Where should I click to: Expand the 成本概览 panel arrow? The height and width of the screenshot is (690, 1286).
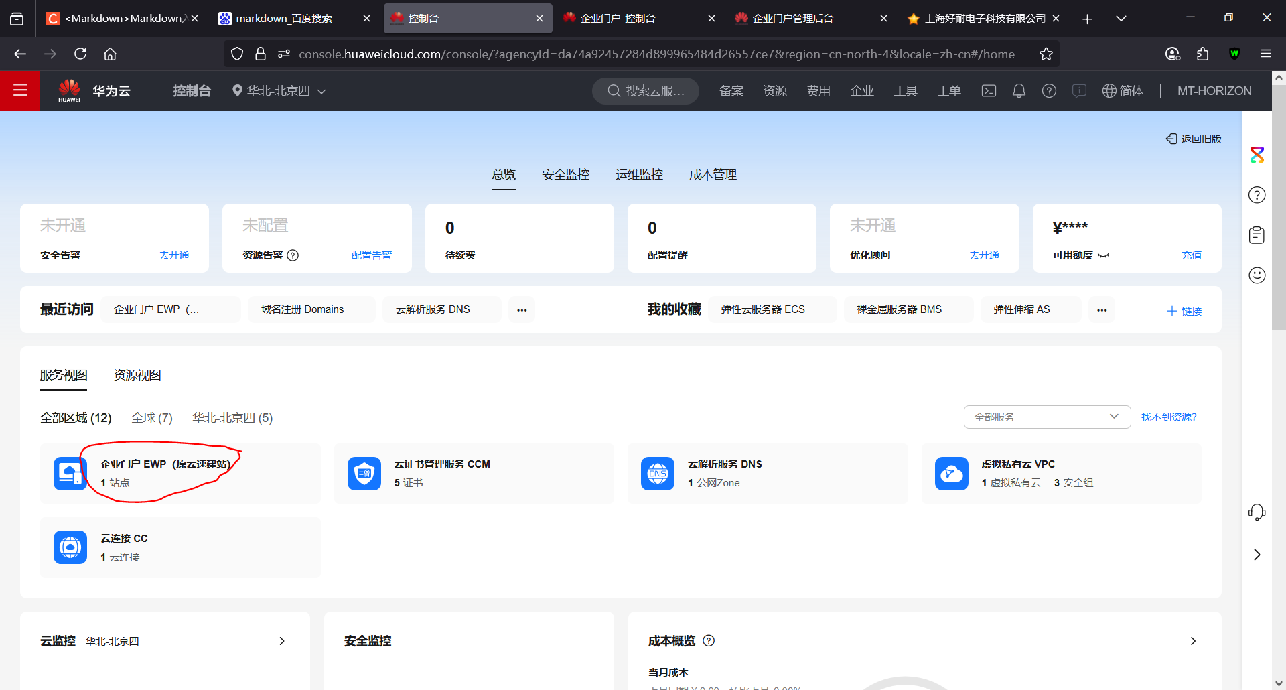pyautogui.click(x=1193, y=641)
